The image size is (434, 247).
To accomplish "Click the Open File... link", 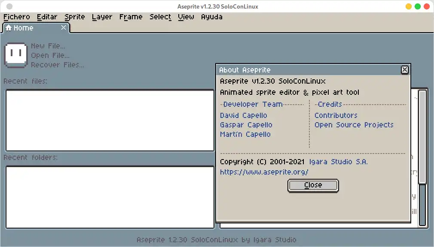I will 50,55.
